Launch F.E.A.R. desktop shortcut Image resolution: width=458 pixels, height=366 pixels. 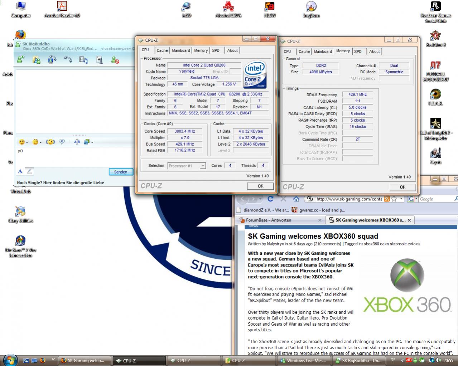(435, 97)
